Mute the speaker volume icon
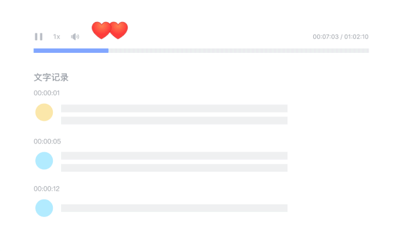The width and height of the screenshot is (402, 251). tap(75, 36)
